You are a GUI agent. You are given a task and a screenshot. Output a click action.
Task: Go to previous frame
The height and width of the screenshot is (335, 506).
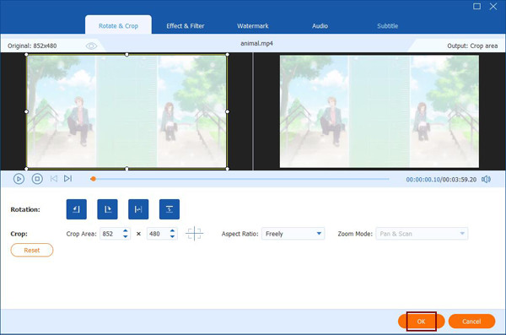(x=54, y=179)
